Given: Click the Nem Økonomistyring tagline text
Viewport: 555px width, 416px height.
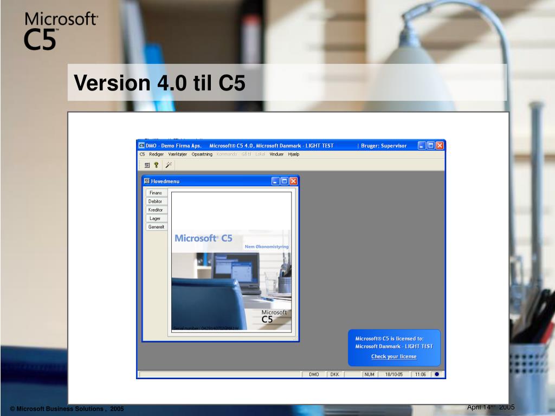Looking at the screenshot, I should (x=267, y=246).
